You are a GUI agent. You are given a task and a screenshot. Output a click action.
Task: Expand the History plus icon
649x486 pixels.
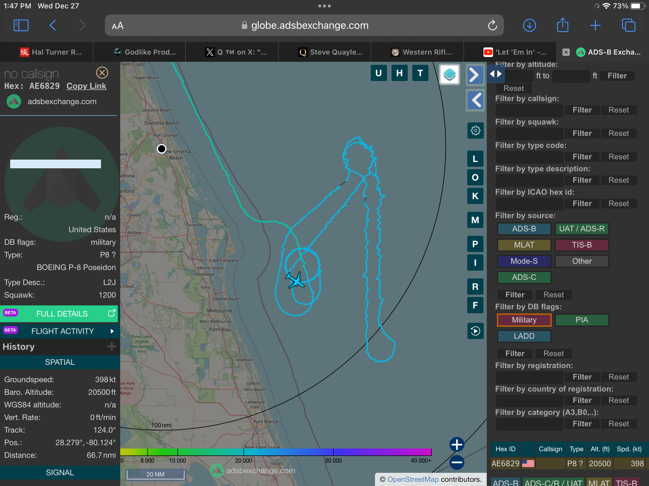[111, 346]
